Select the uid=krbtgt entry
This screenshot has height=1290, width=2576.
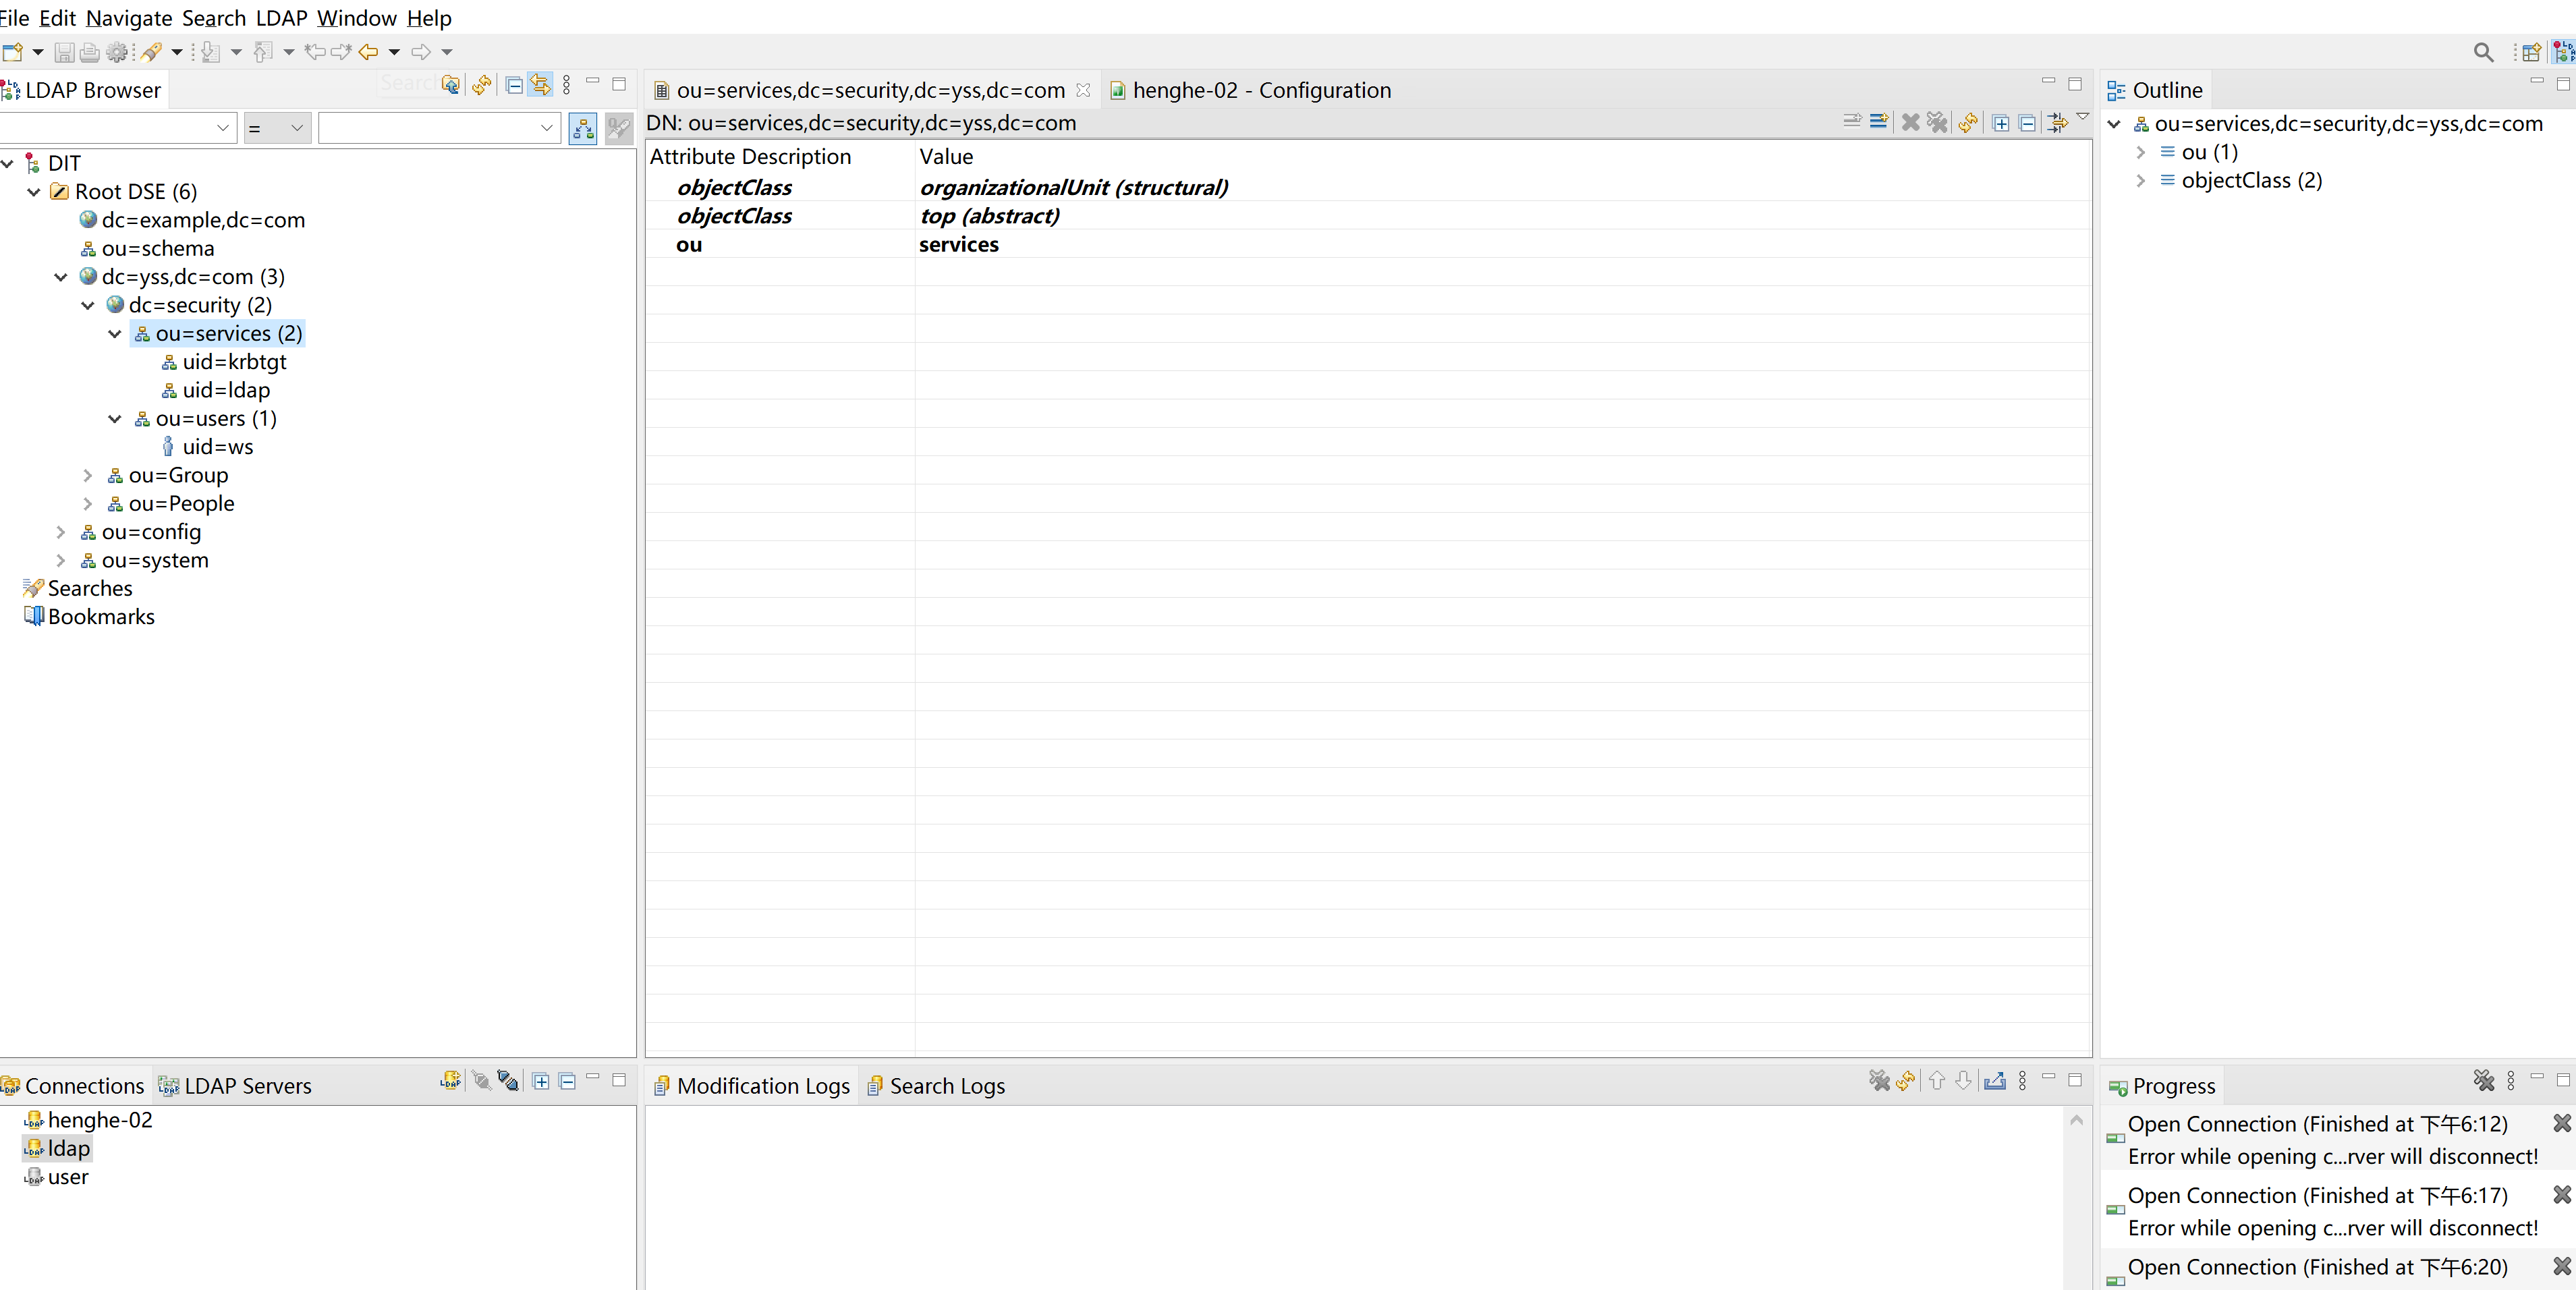point(233,362)
